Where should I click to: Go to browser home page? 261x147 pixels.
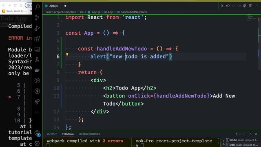[x=21, y=5]
